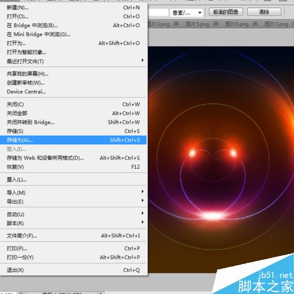Image resolution: width=294 pixels, height=294 pixels.
Task: Expand 脚本(R) submenu
Action: click(x=73, y=223)
